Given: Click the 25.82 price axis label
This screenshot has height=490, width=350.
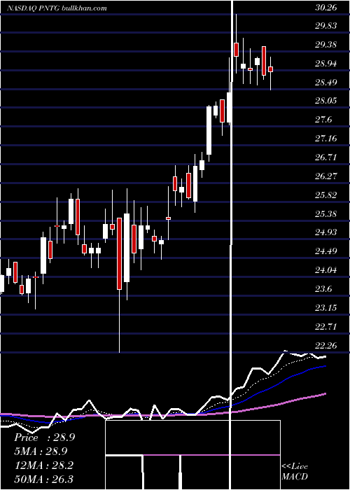Looking at the screenshot, I should tap(326, 195).
